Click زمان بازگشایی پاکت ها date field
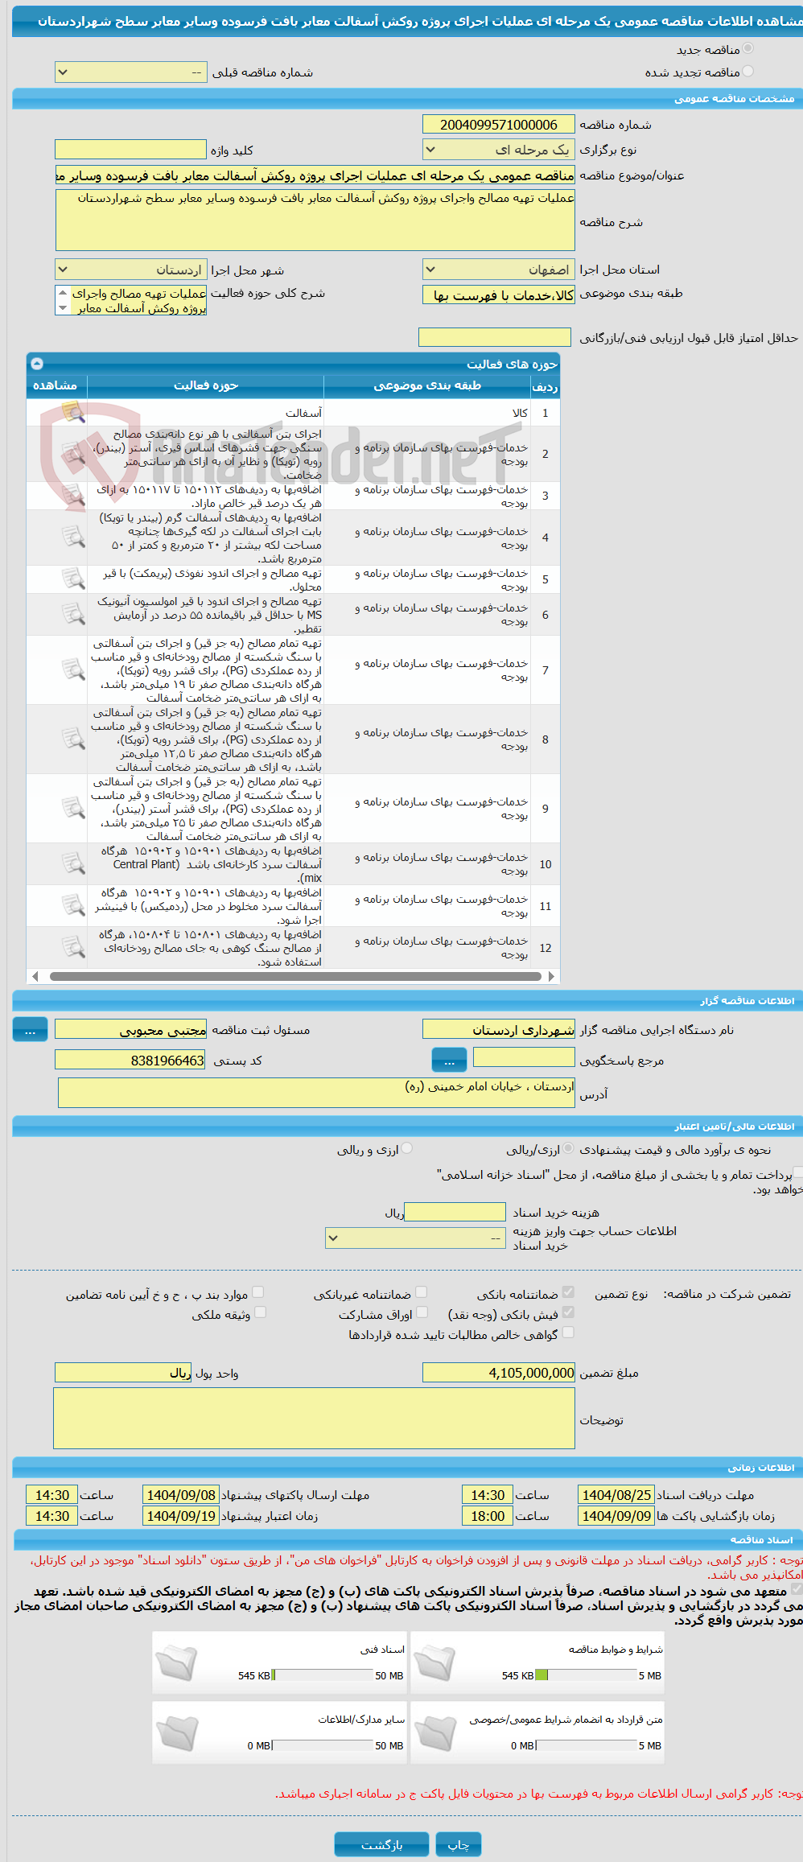The width and height of the screenshot is (803, 1862). [x=616, y=1516]
